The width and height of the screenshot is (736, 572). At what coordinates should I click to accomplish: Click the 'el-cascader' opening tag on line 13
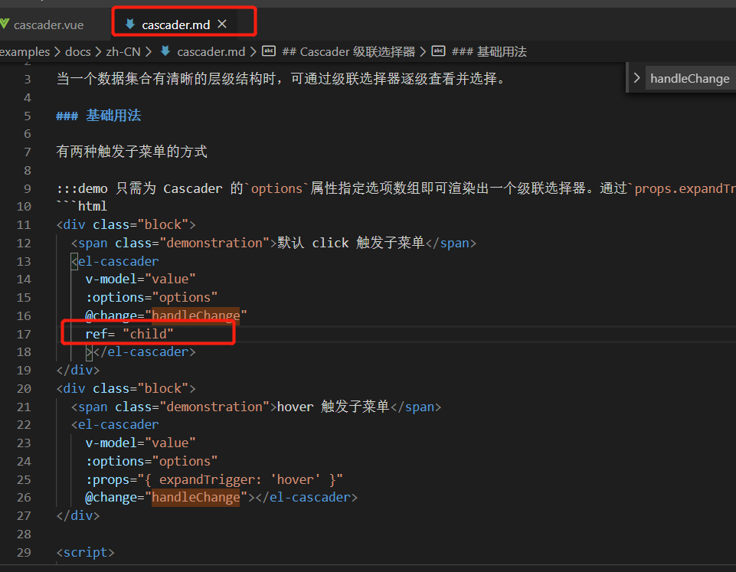tap(115, 261)
